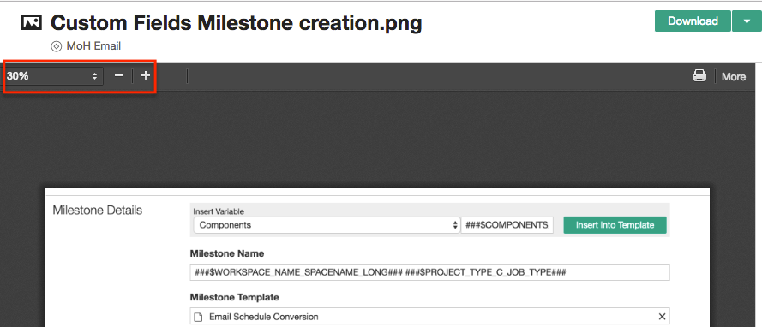Click the MoH Email project circle icon
The image size is (762, 327).
tap(57, 46)
